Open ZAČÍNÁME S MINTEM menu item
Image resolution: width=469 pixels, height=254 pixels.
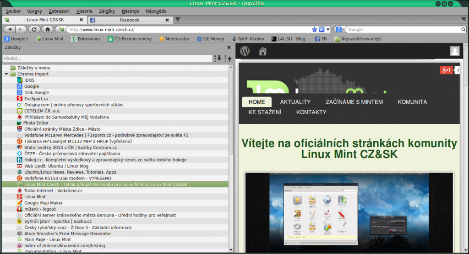click(354, 102)
